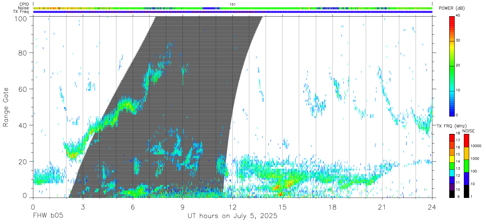Image resolution: width=486 pixels, height=224 pixels.
Task: Click the 18 tick on UT hours axis
Action: 332,206
